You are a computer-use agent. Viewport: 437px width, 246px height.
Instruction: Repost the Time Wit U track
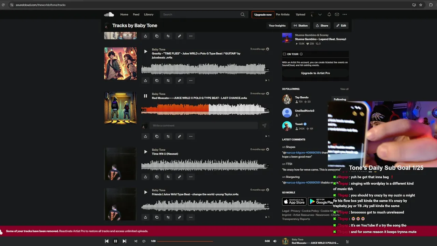point(168,177)
